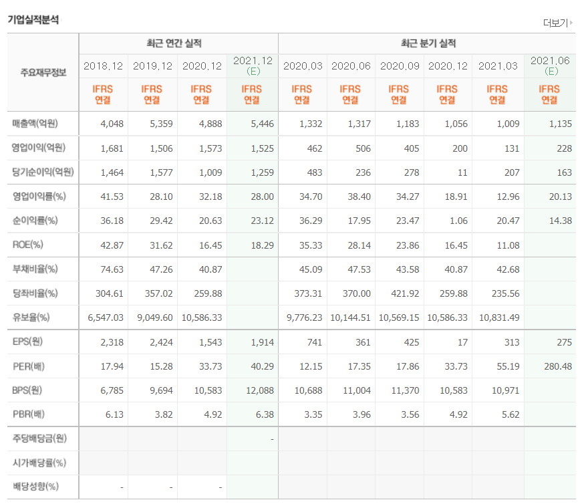Click the arrow icon next to 더보기
Viewport: 586px width, 504px height.
point(571,23)
